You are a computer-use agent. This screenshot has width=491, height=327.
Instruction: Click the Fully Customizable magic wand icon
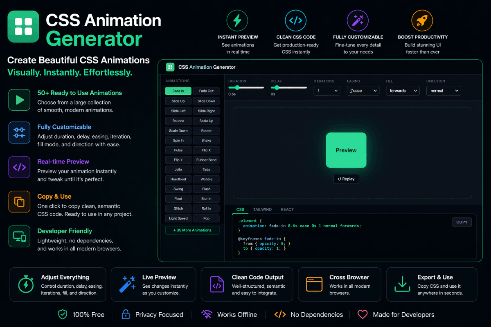click(x=358, y=20)
